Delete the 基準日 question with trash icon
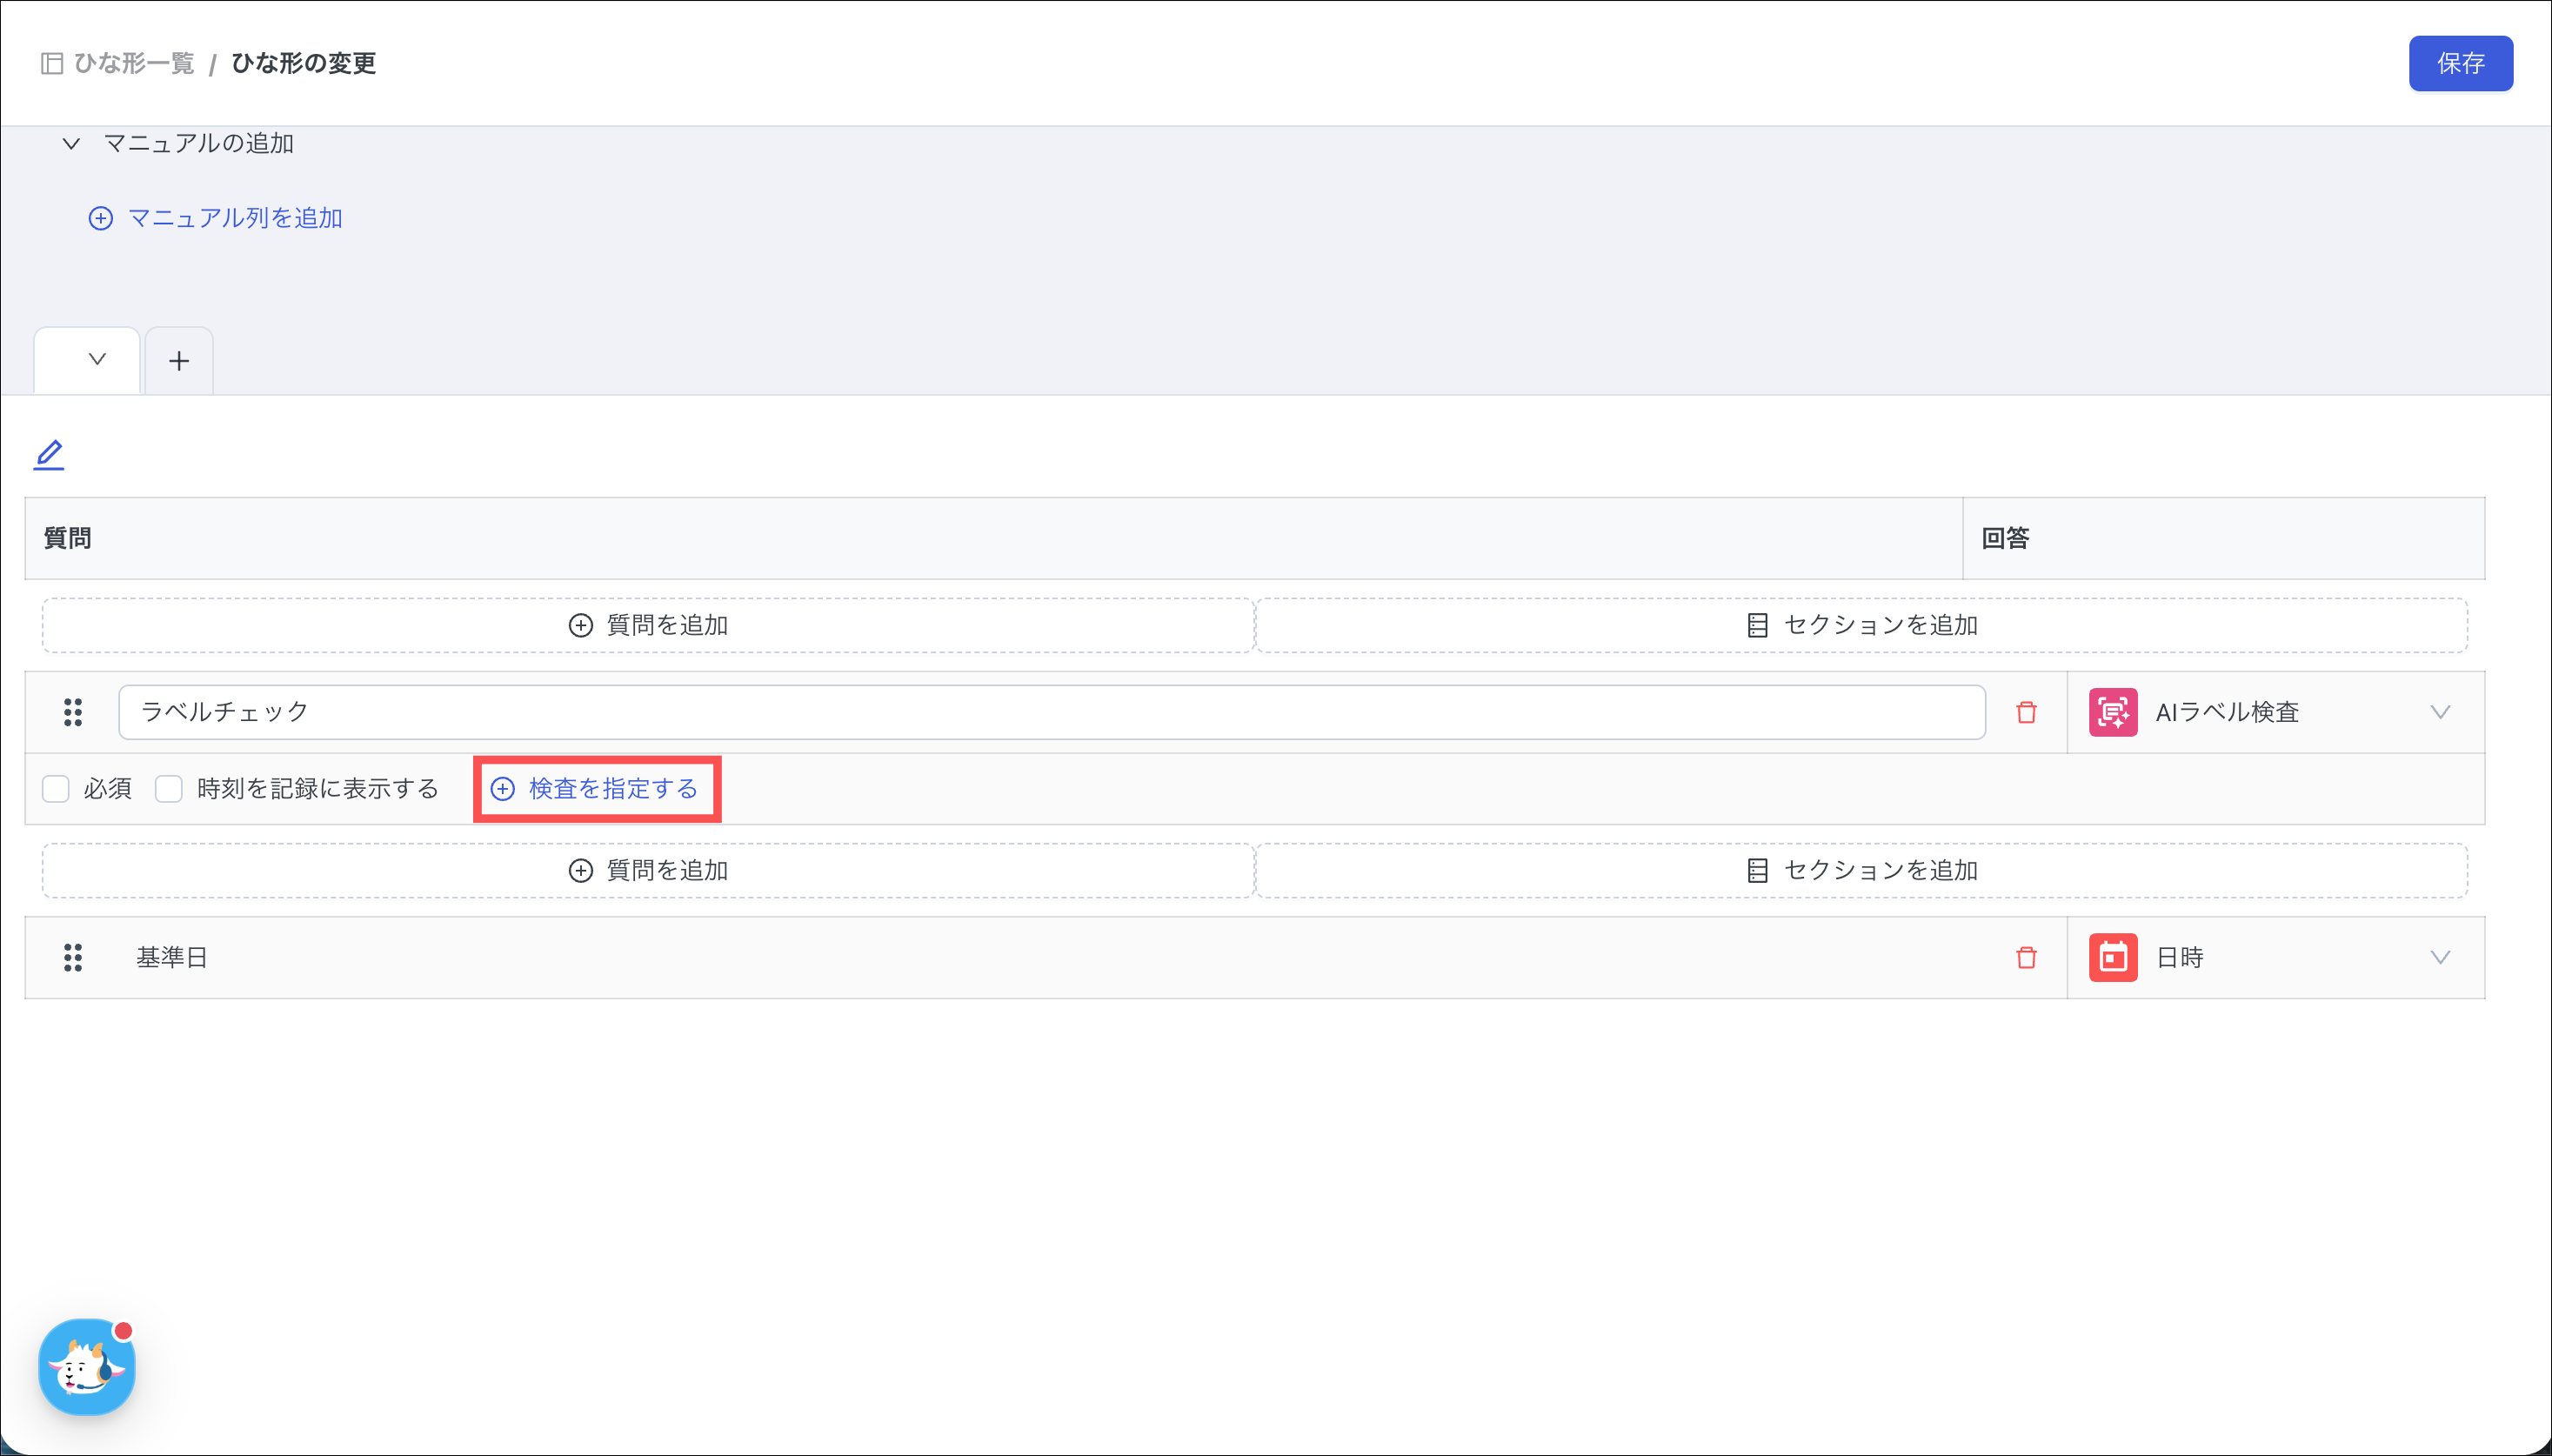Image resolution: width=2552 pixels, height=1456 pixels. 2026,957
